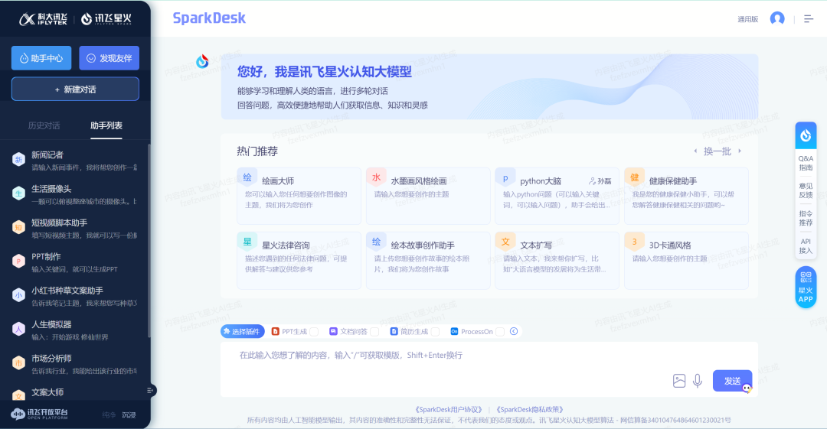Click the 讯飞开放平台 logo at sidebar bottom

click(x=40, y=414)
